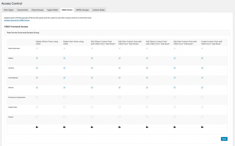Screen dimensions: 235x146
Task: Switch to the WPML Groups tab
Action: pos(82,10)
